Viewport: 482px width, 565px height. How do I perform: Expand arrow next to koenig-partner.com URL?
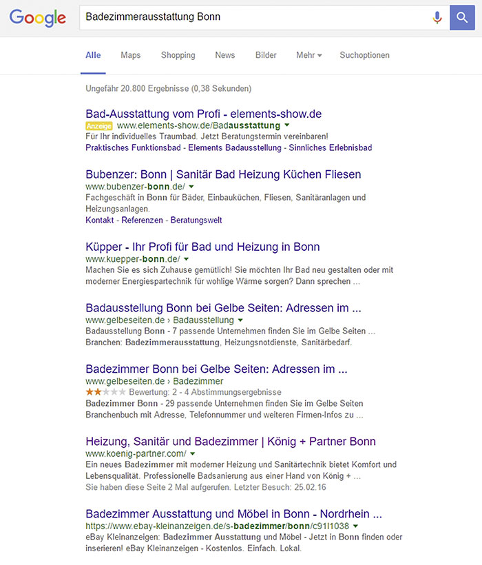click(x=193, y=453)
